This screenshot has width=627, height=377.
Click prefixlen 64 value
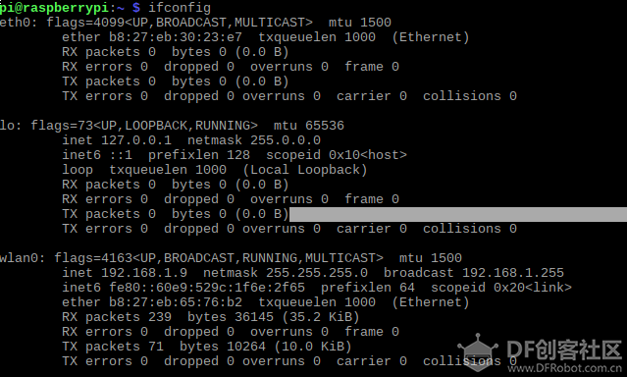tap(368, 288)
